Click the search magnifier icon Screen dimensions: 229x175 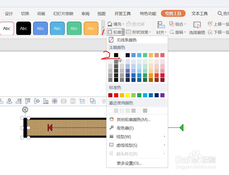pos(220,14)
